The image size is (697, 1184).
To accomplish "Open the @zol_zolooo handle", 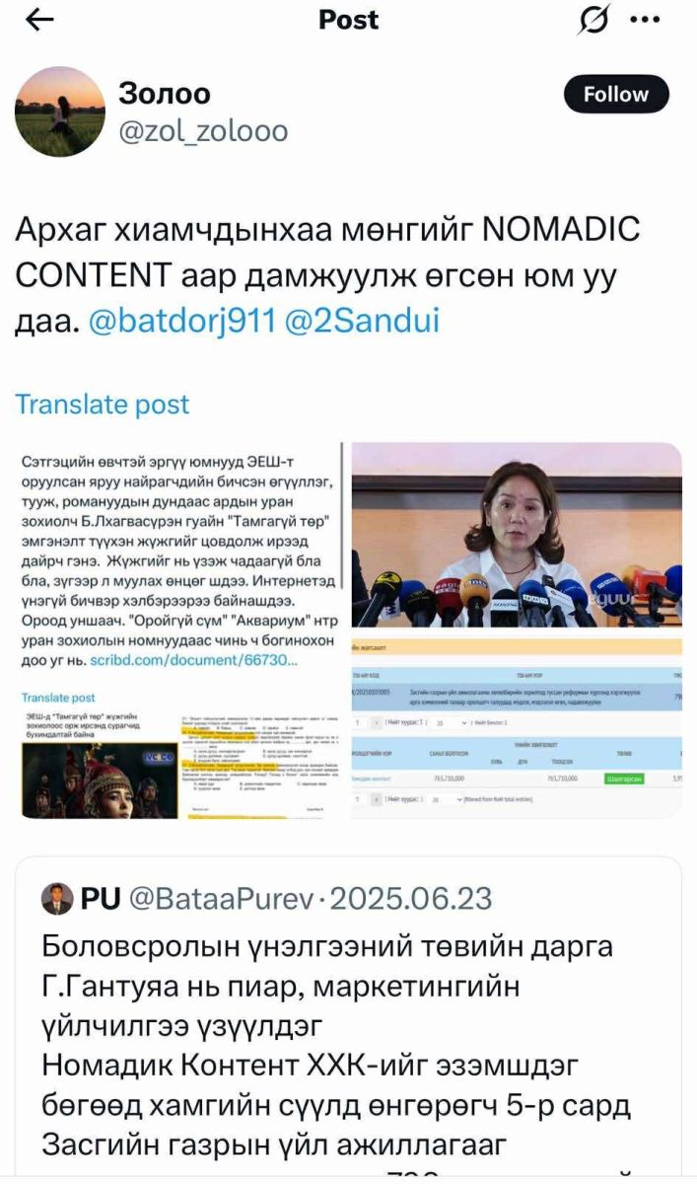I will [x=203, y=131].
